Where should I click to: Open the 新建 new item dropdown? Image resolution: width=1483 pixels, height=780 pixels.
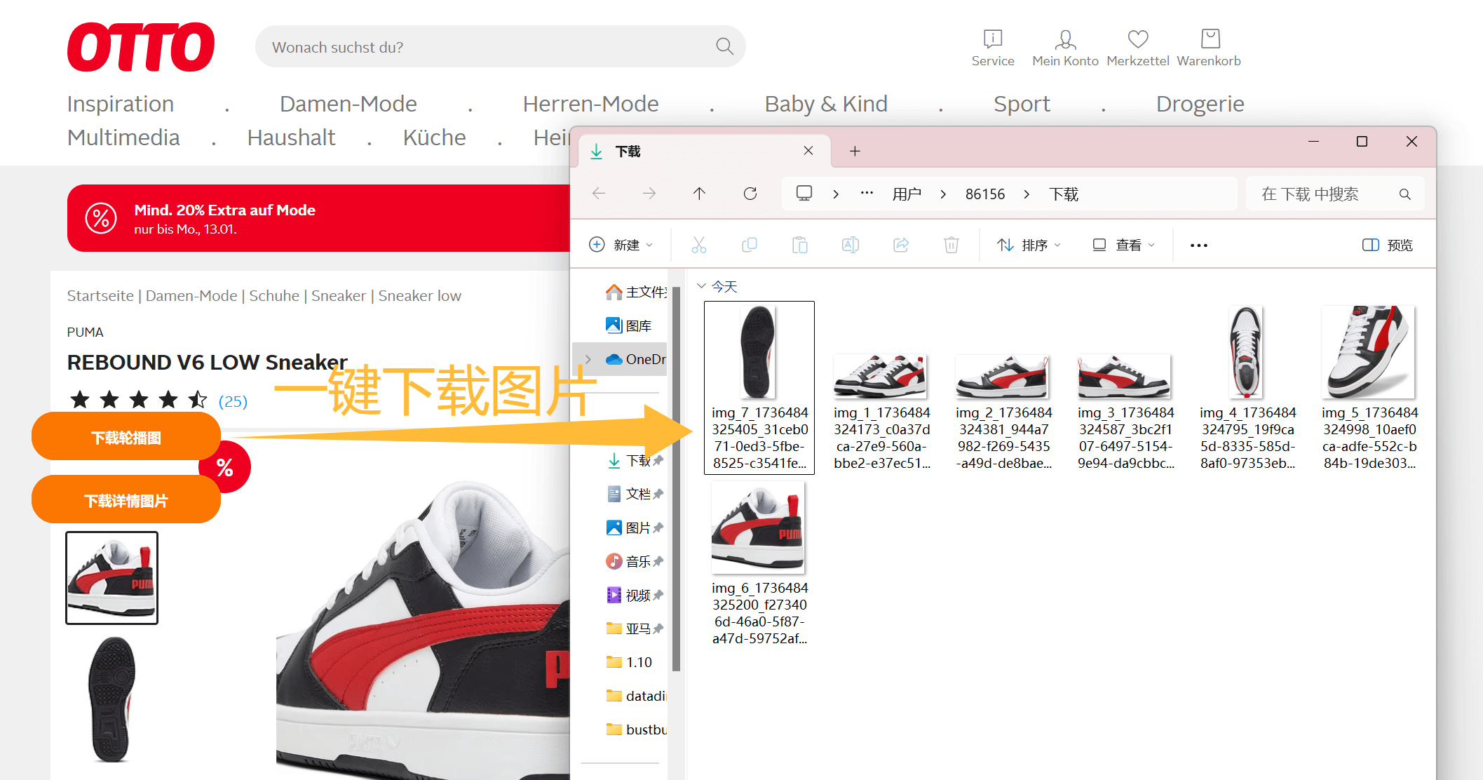click(x=621, y=245)
